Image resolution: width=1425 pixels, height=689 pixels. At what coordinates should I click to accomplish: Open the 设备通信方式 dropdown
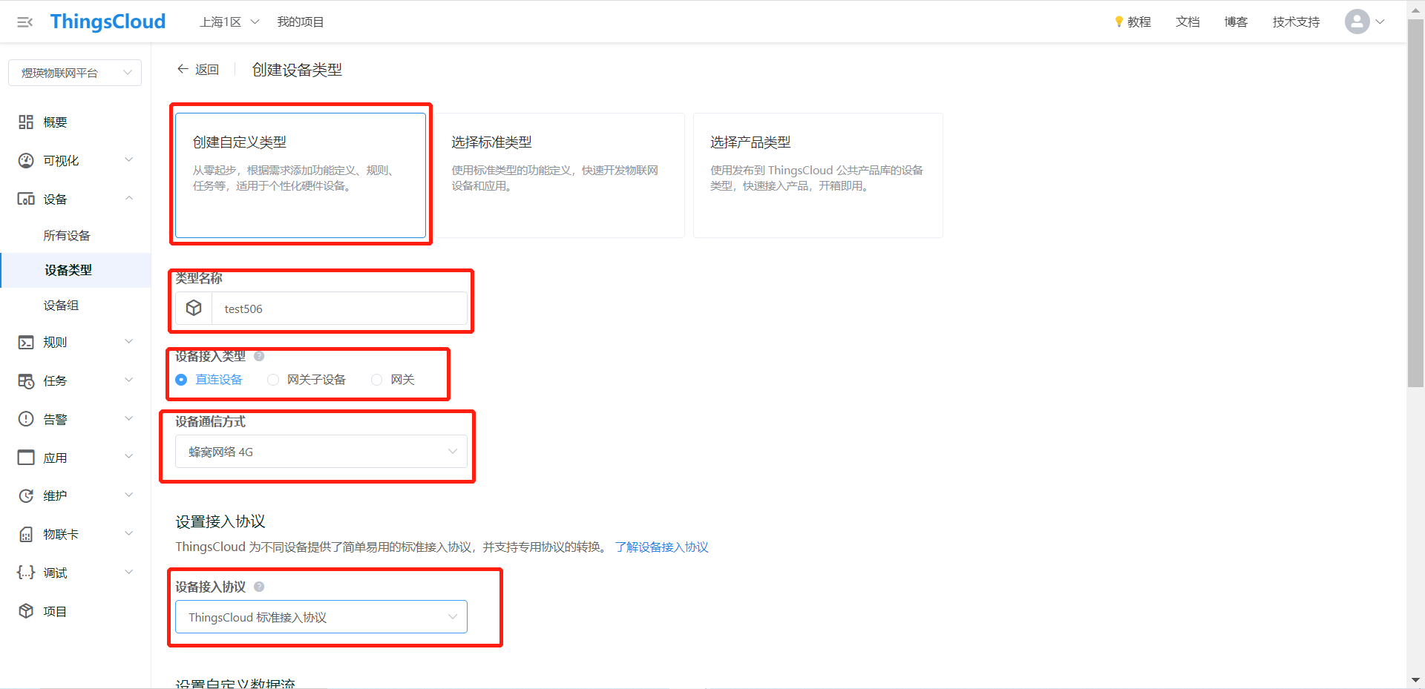point(321,452)
